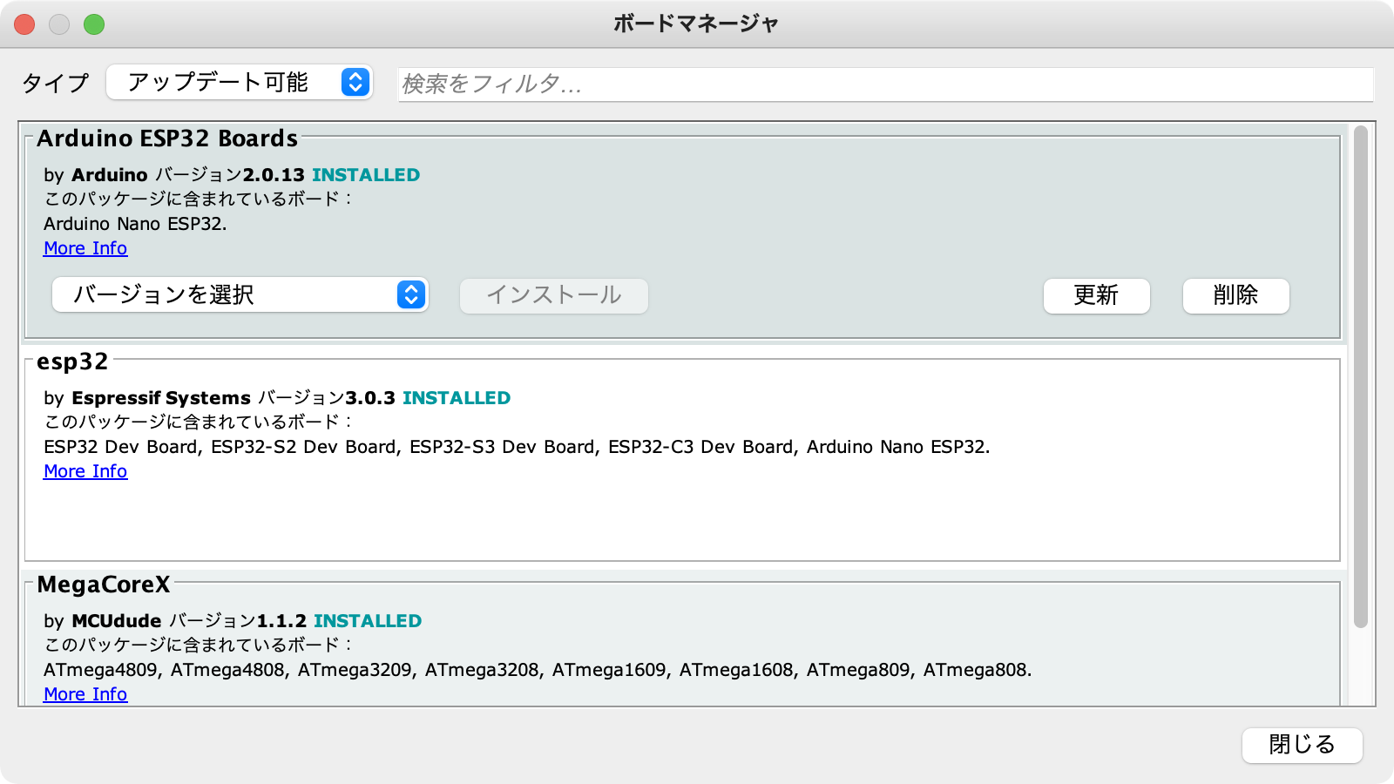This screenshot has width=1394, height=784.
Task: Zoom the window with the green button
Action: (x=94, y=24)
